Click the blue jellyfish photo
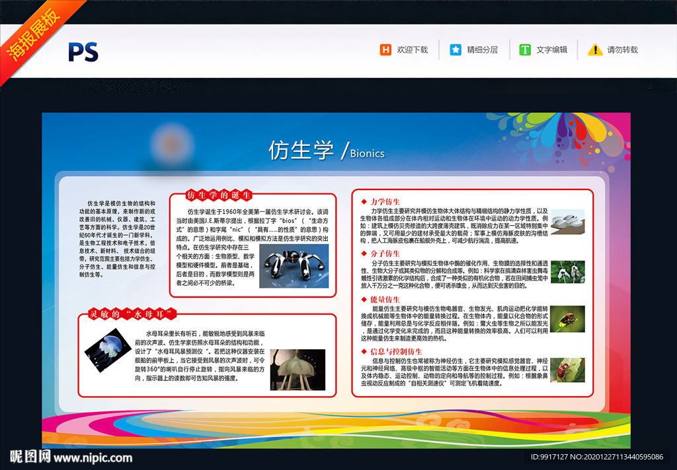Screen dimensions: 677x470 tap(108, 351)
